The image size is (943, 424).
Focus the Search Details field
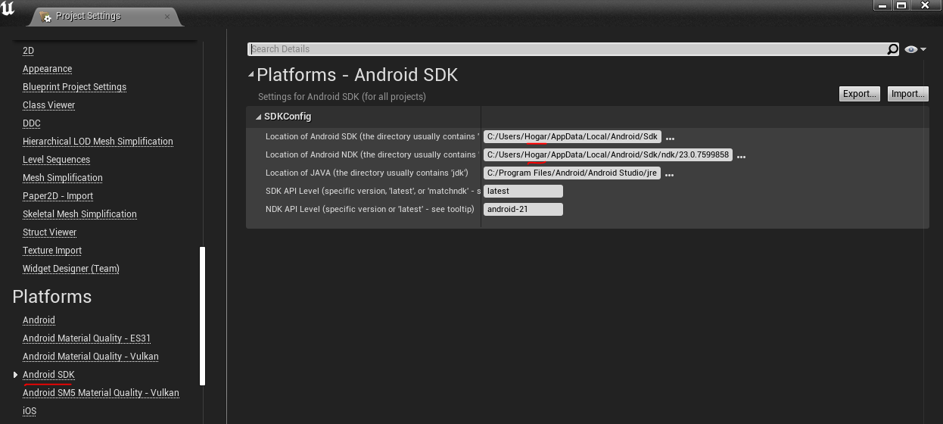[568, 49]
